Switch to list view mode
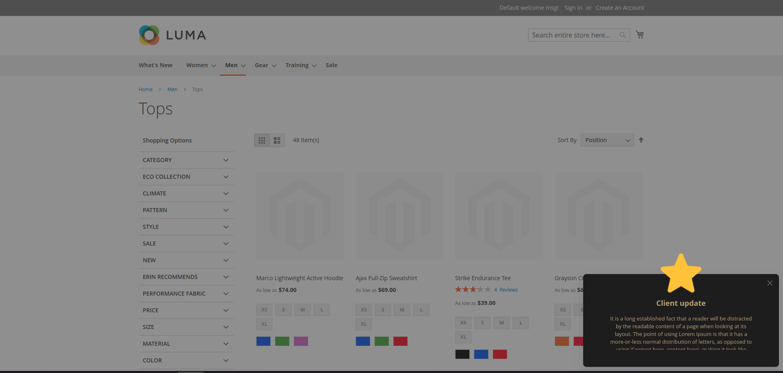 [x=277, y=140]
